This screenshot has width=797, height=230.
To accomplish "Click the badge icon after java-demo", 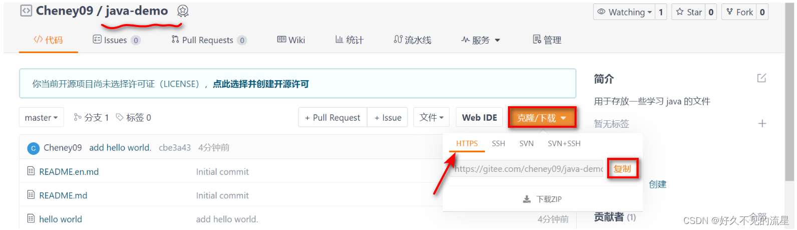I will [183, 11].
